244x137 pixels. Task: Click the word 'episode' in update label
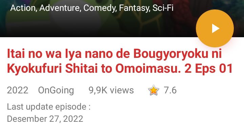[71, 107]
